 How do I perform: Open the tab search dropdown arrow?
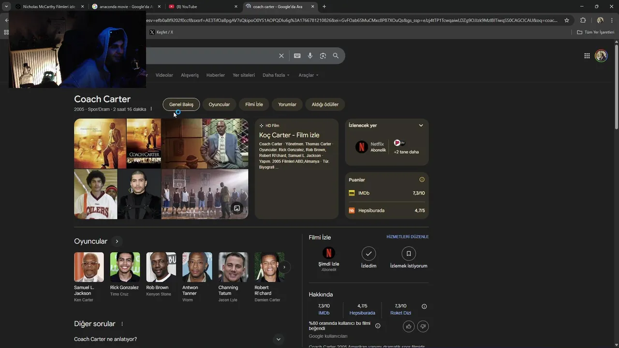click(6, 7)
